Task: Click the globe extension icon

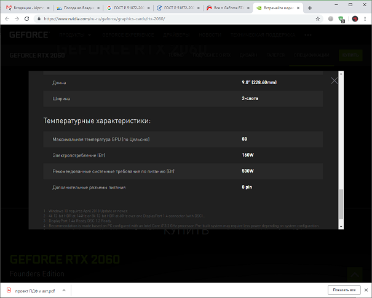Action: tap(330, 18)
